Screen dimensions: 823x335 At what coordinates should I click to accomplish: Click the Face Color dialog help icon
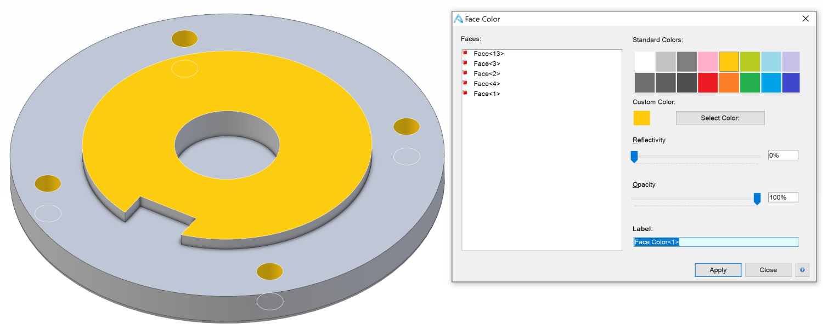point(802,270)
